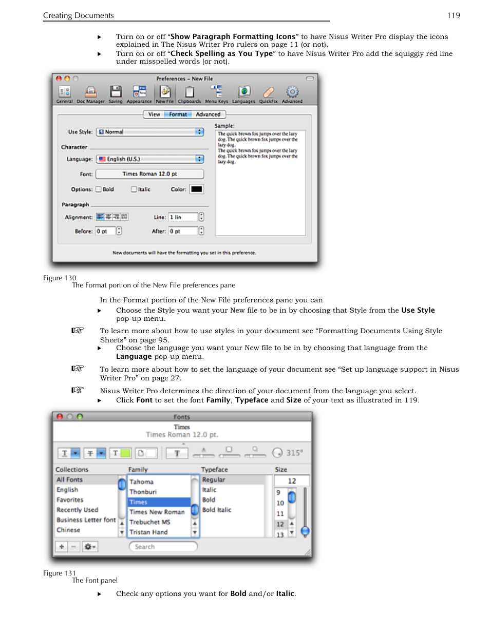The height and width of the screenshot is (634, 490).
Task: Switch to the View tab
Action: (154, 114)
